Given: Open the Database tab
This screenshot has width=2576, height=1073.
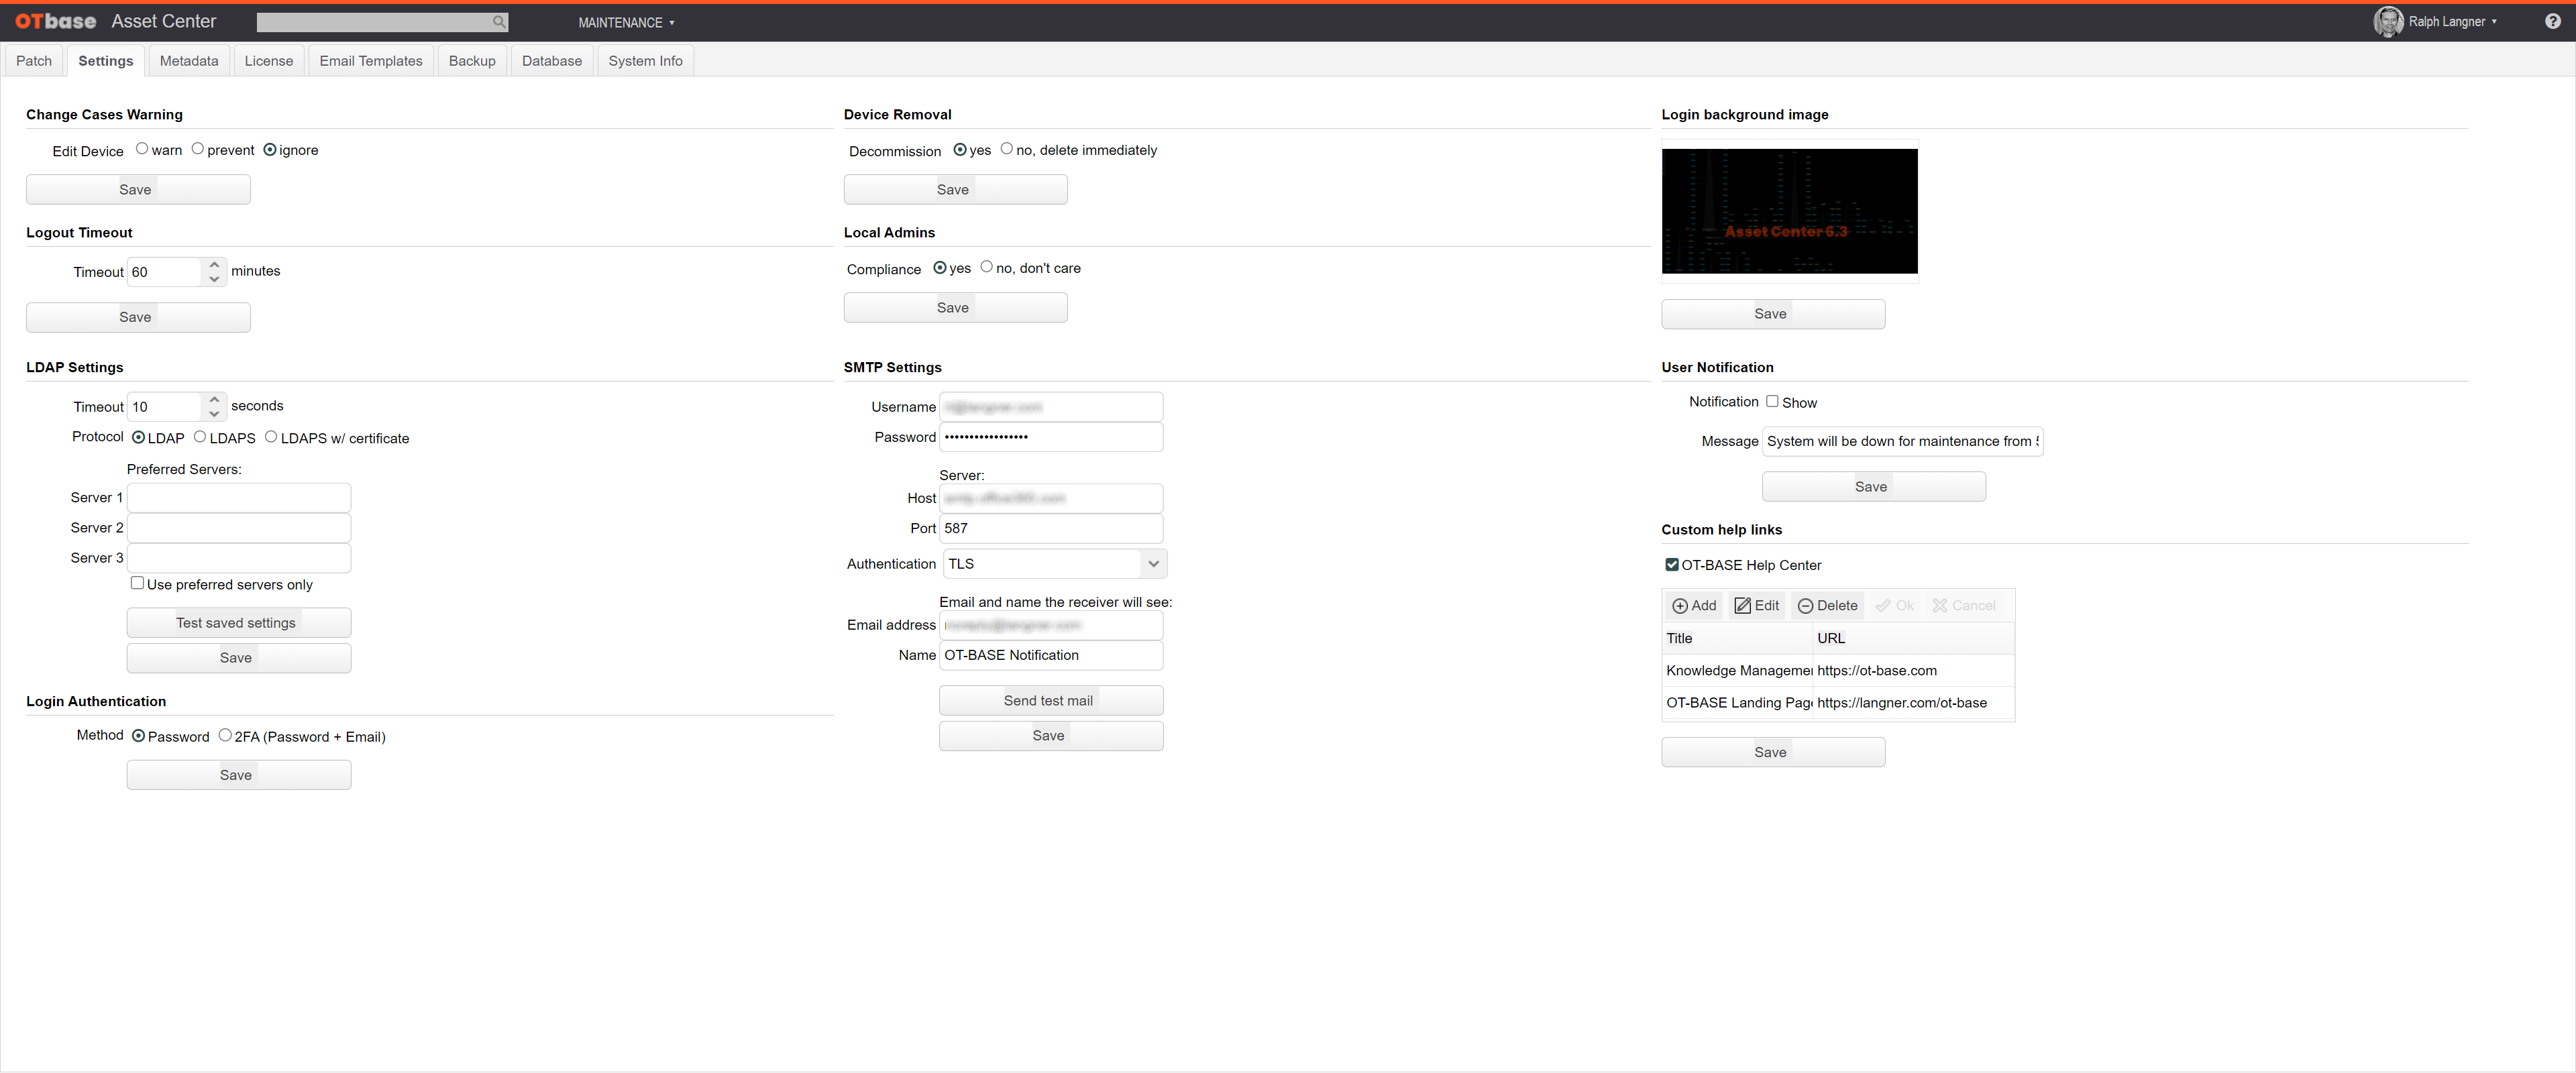Looking at the screenshot, I should click(552, 61).
